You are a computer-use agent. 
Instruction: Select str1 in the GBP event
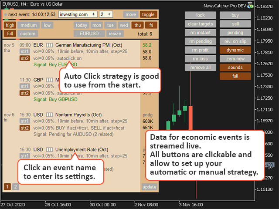point(25,86)
